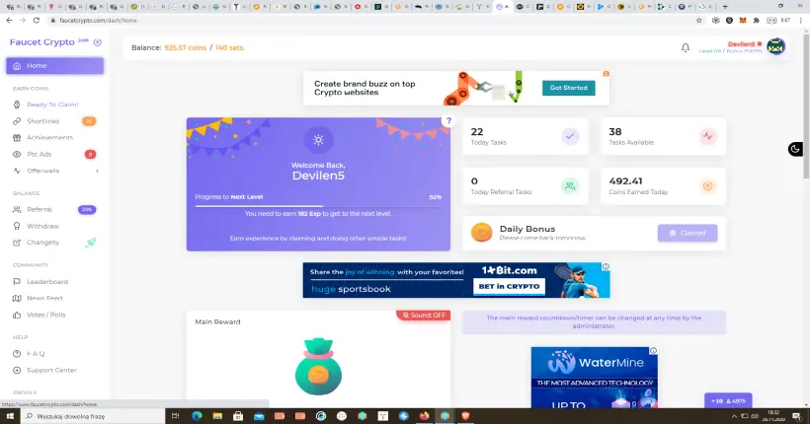Click the page vertical scrollbar
The image size is (810, 424).
point(806,105)
